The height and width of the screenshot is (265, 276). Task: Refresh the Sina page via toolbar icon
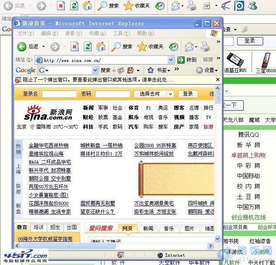tap(88, 47)
